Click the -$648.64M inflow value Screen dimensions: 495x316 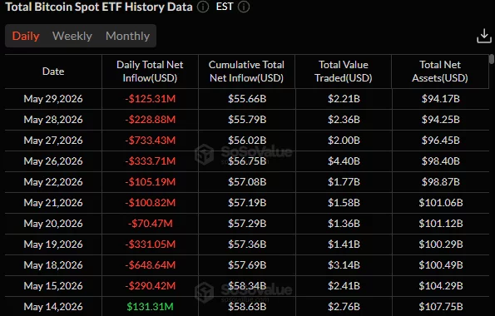(150, 265)
